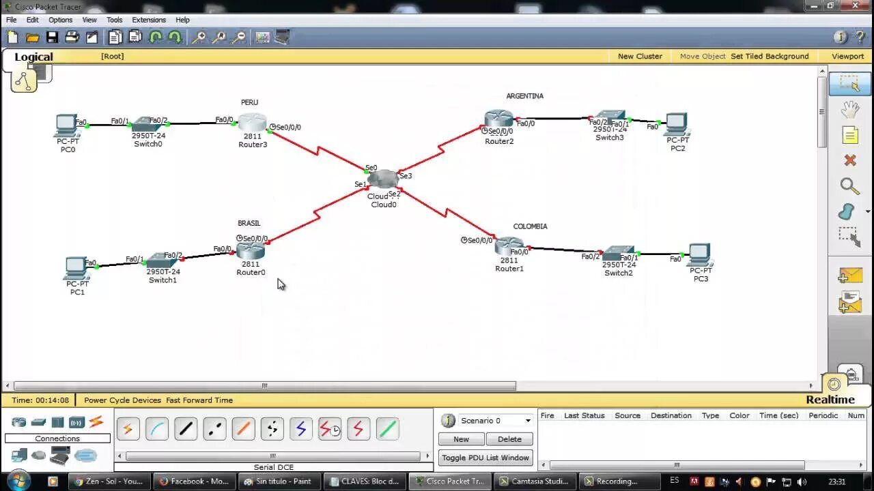Select the Delete tool red X

point(849,160)
